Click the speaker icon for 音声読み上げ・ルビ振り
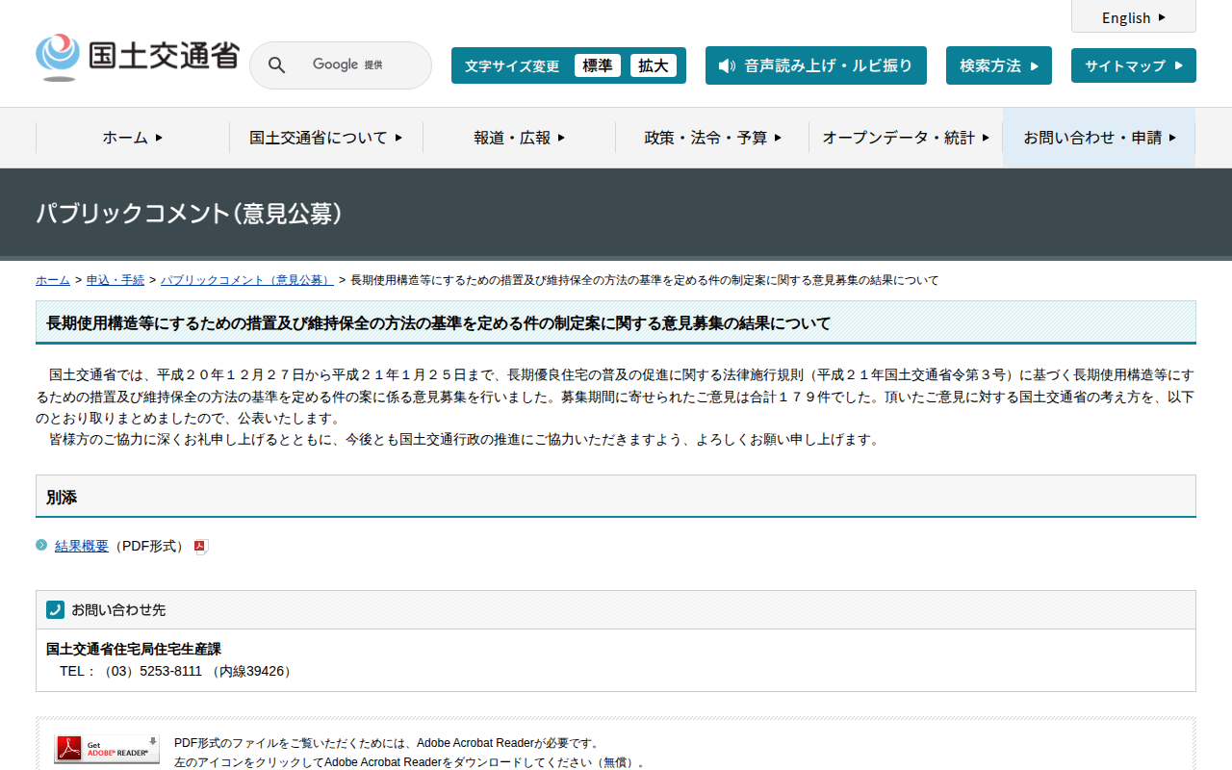Screen dimensions: 1232x770 point(725,64)
